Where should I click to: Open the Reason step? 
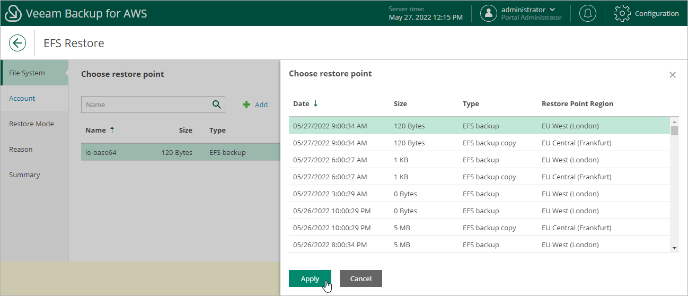[34, 149]
